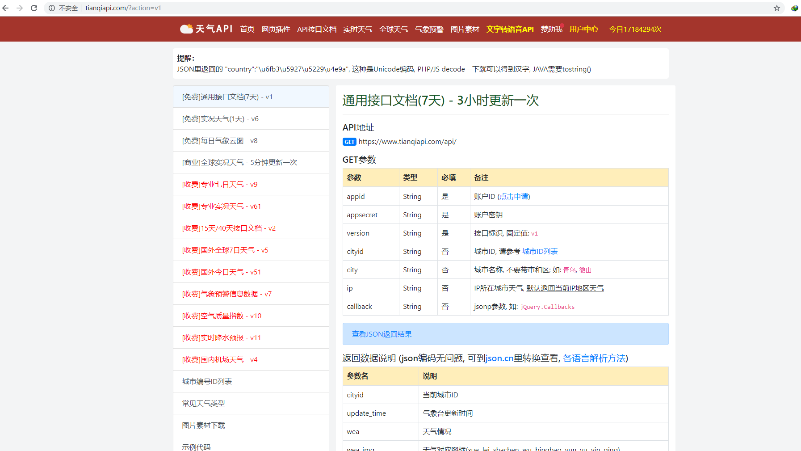The width and height of the screenshot is (801, 451).
Task: Open 城市编号ID列表 sidebar item
Action: click(251, 381)
